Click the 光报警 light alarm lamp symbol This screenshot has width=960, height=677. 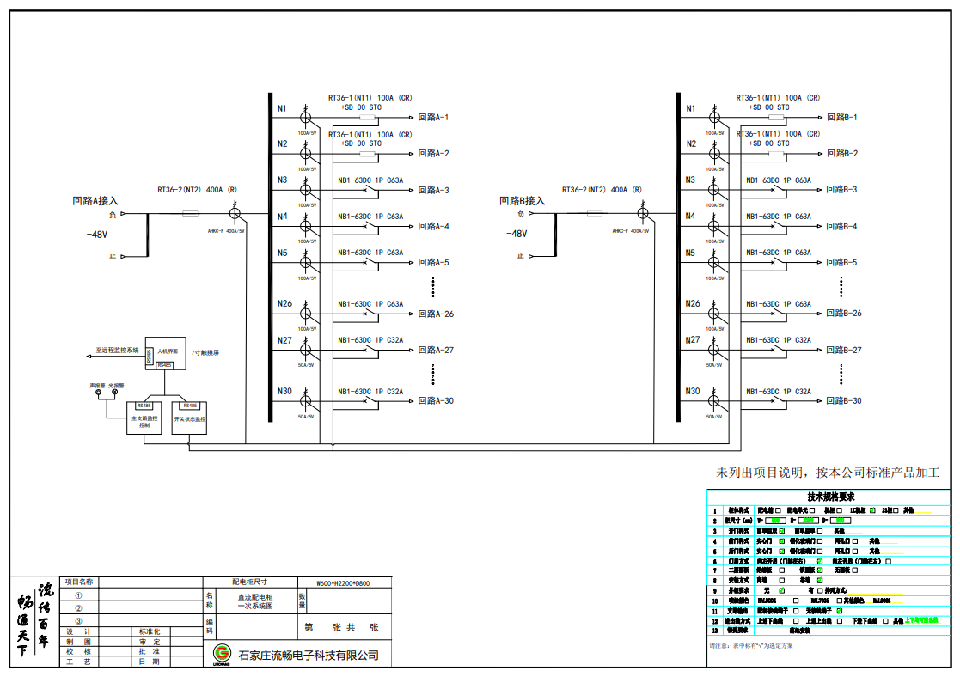[x=114, y=393]
